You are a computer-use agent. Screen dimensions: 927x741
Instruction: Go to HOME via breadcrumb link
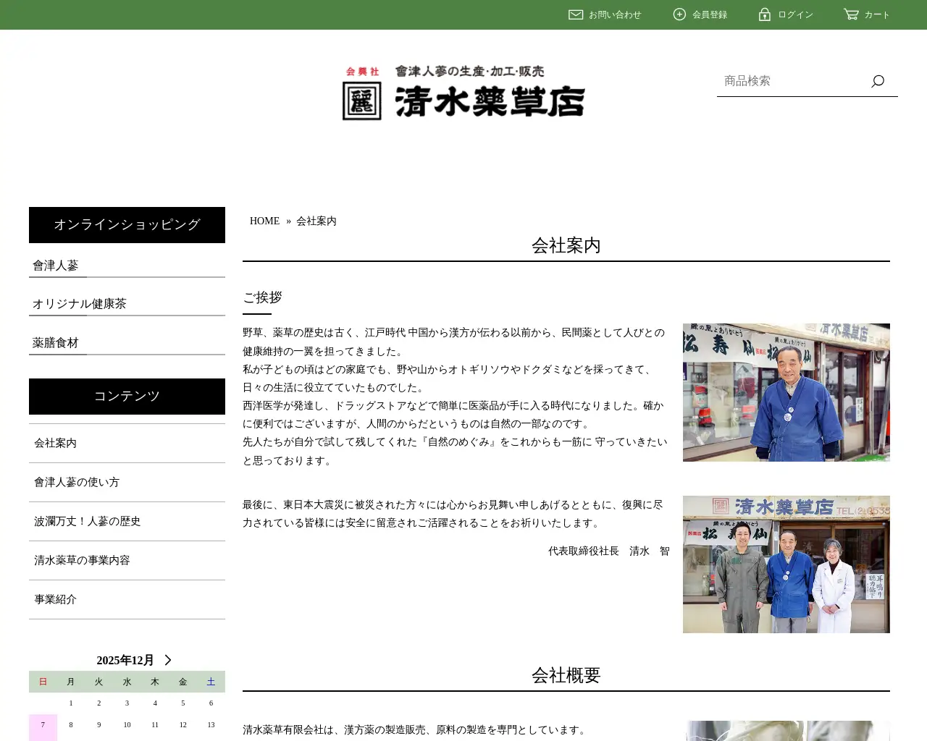point(264,221)
